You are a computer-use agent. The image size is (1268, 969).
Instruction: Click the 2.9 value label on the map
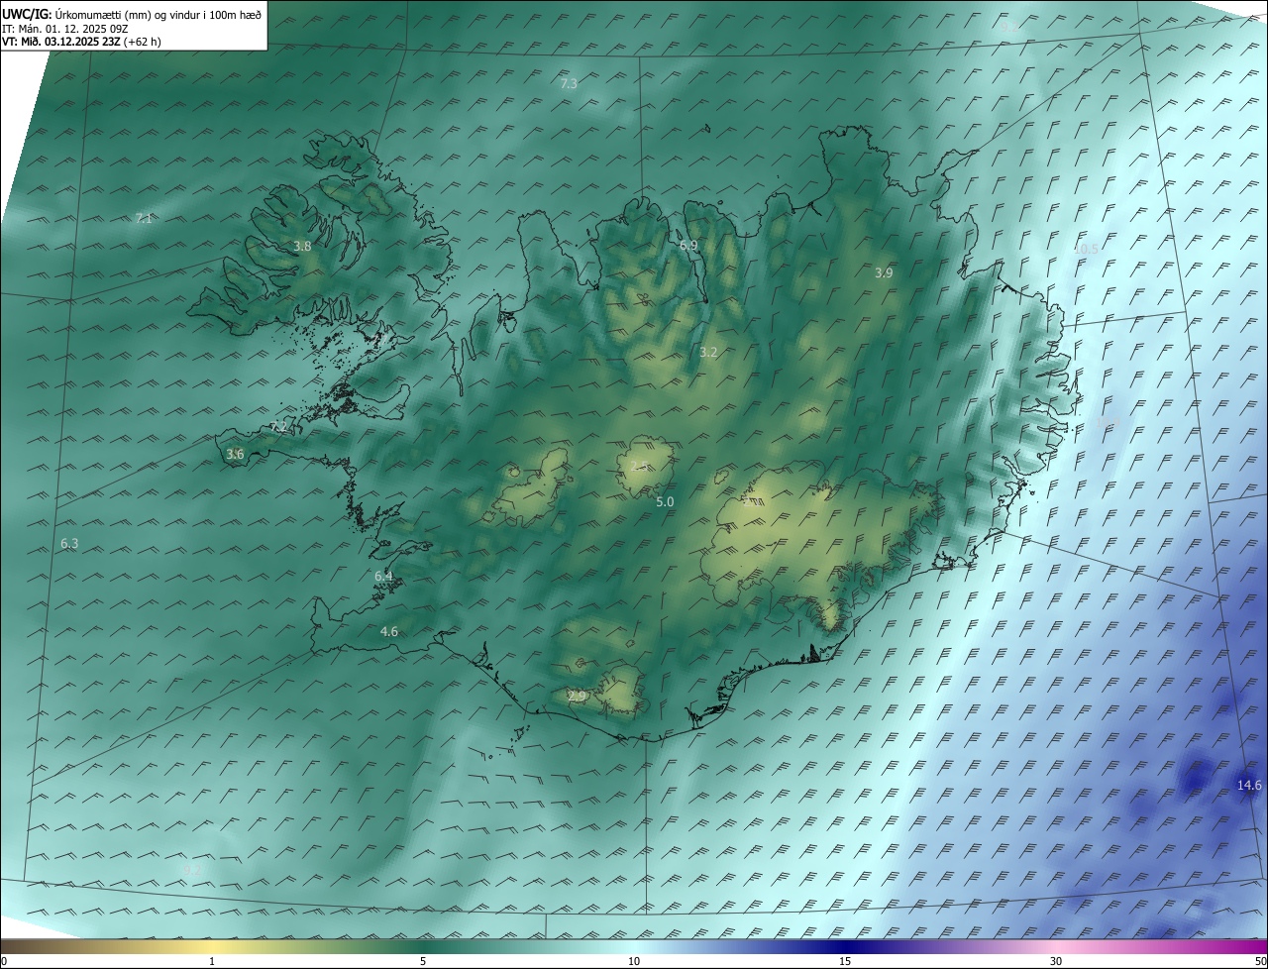click(578, 697)
